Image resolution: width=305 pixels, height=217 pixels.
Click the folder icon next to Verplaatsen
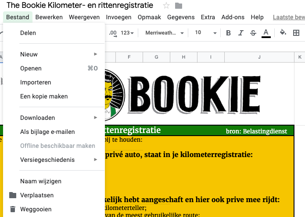click(13, 195)
